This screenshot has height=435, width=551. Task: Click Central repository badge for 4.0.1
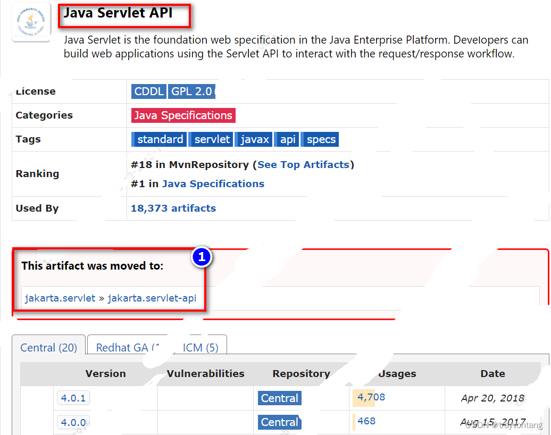point(279,398)
